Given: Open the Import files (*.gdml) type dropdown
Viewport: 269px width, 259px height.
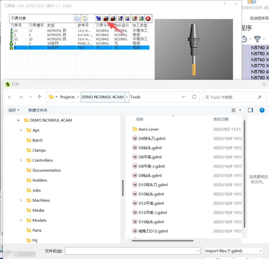Looking at the screenshot, I should tap(234, 251).
